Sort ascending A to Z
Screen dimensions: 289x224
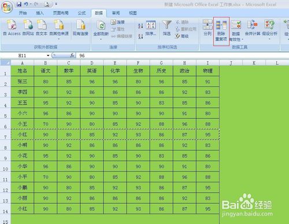(140, 25)
